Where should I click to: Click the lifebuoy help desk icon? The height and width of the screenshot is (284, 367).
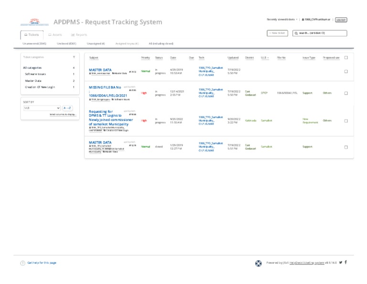click(x=259, y=263)
